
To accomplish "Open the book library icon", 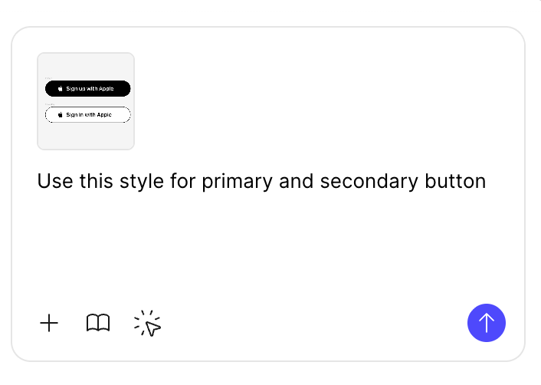I will point(98,324).
